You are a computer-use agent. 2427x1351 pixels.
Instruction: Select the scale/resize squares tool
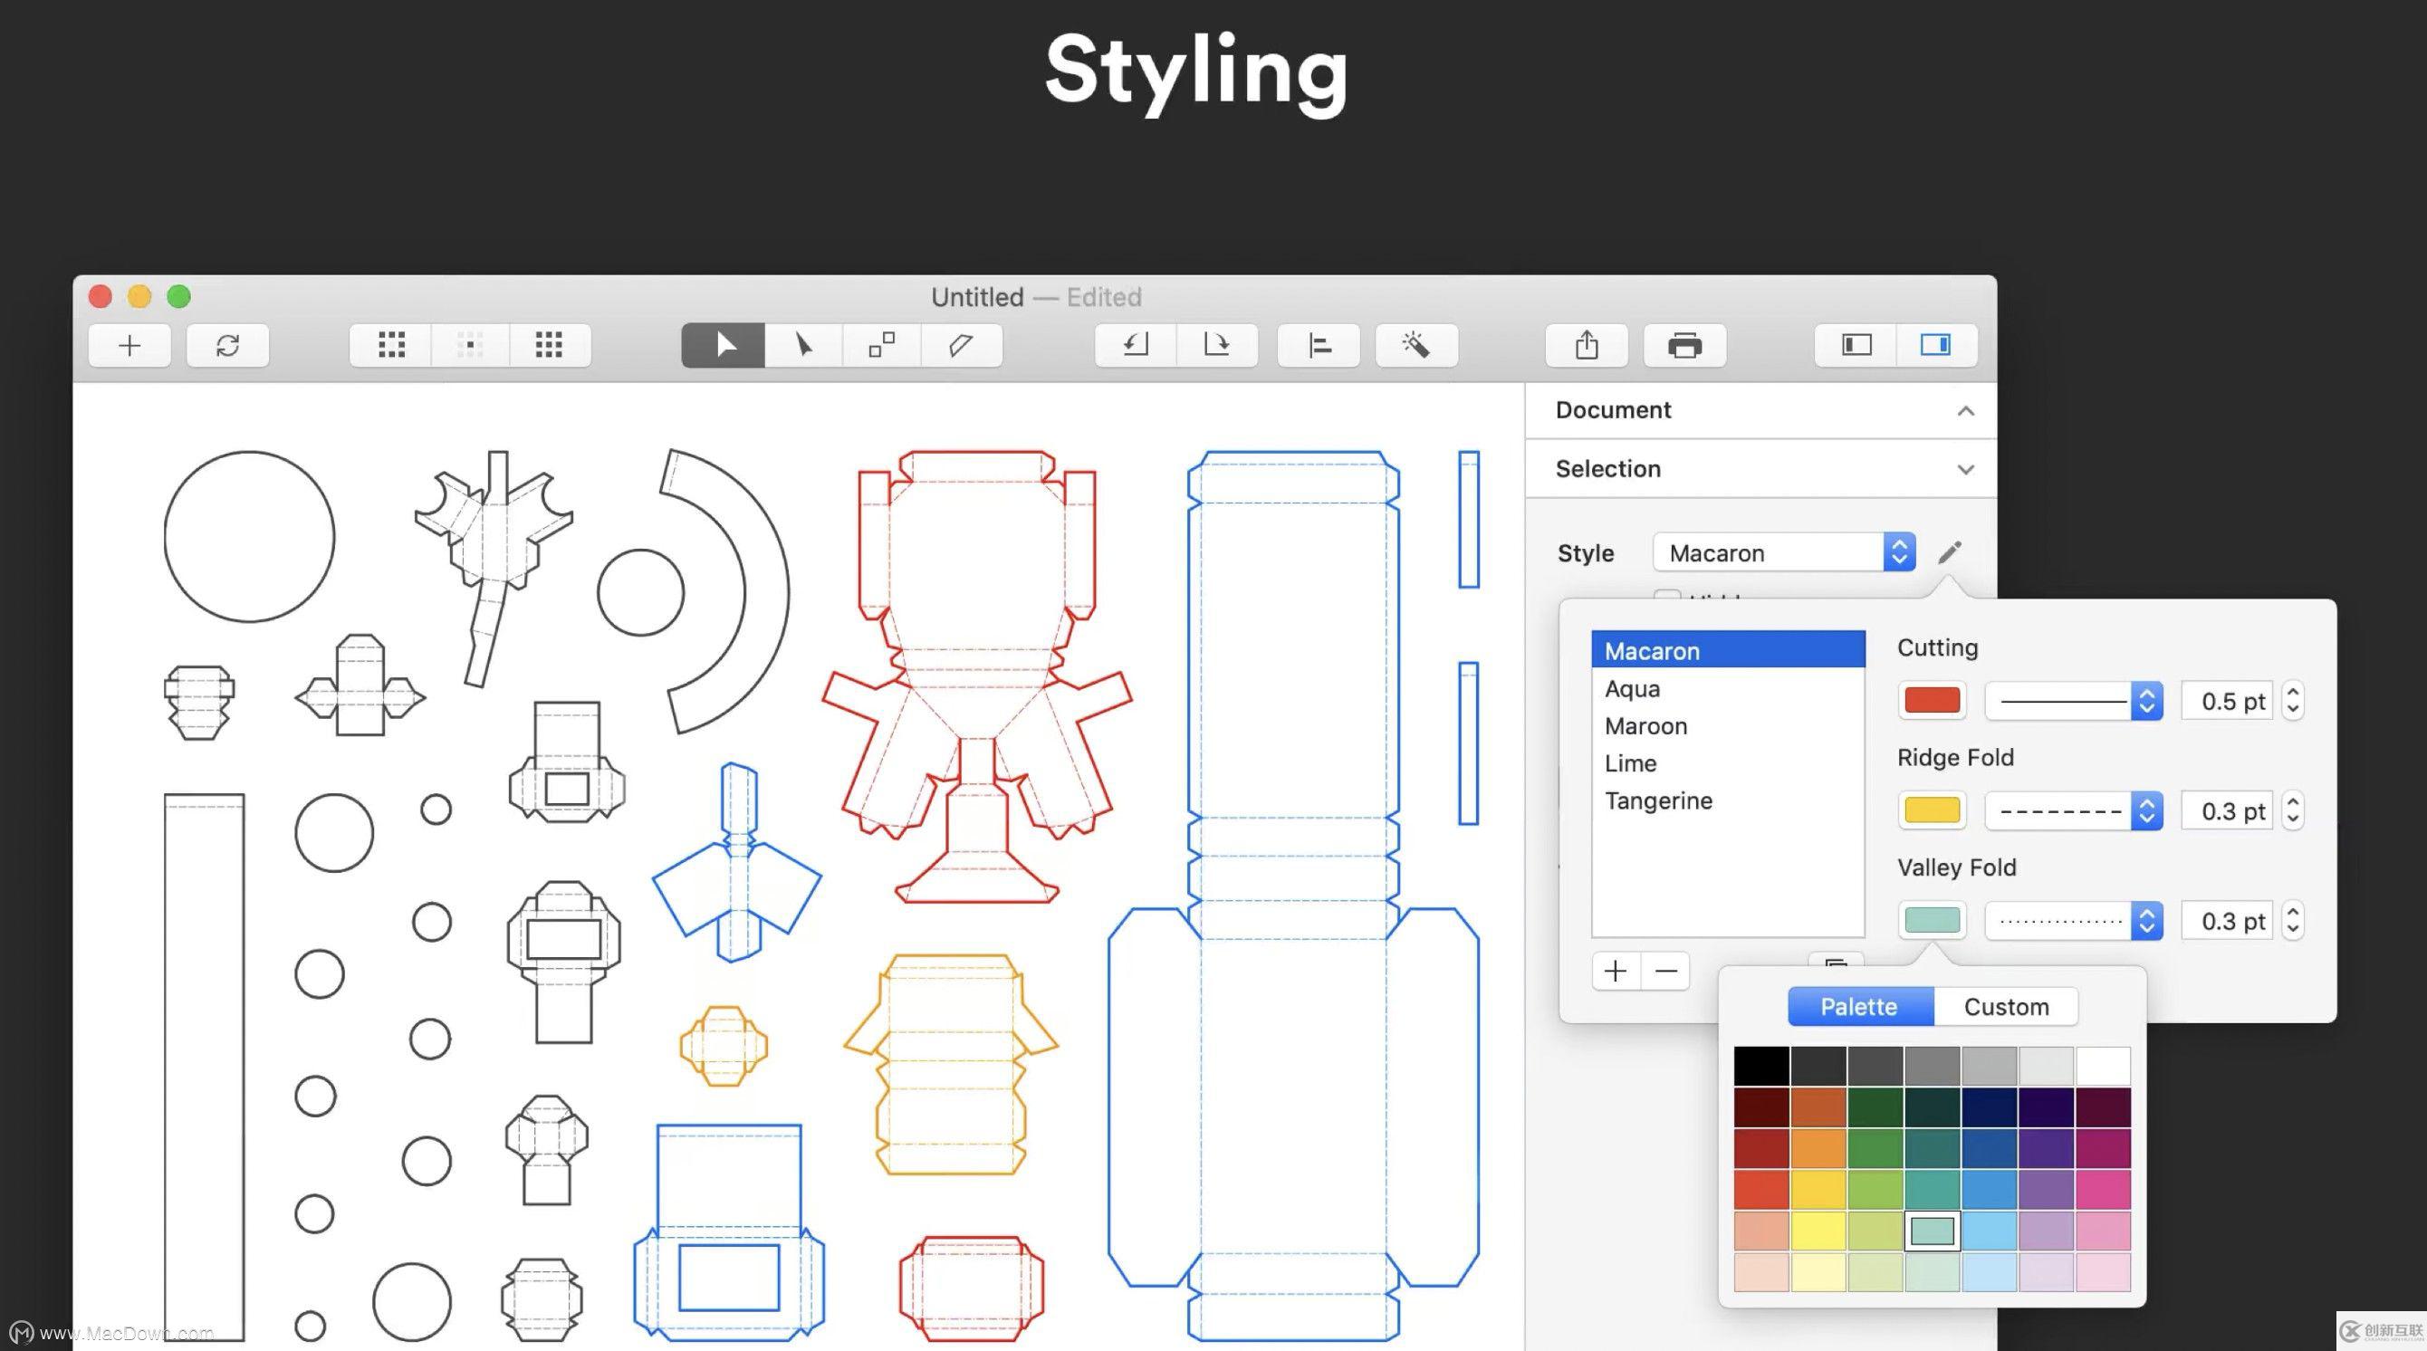click(882, 346)
